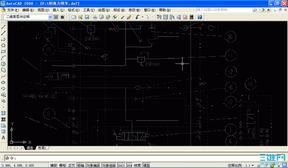
Task: Select the Polygon tool
Action: click(3, 45)
